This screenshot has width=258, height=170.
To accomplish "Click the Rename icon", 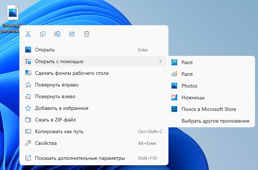I will (x=57, y=34).
